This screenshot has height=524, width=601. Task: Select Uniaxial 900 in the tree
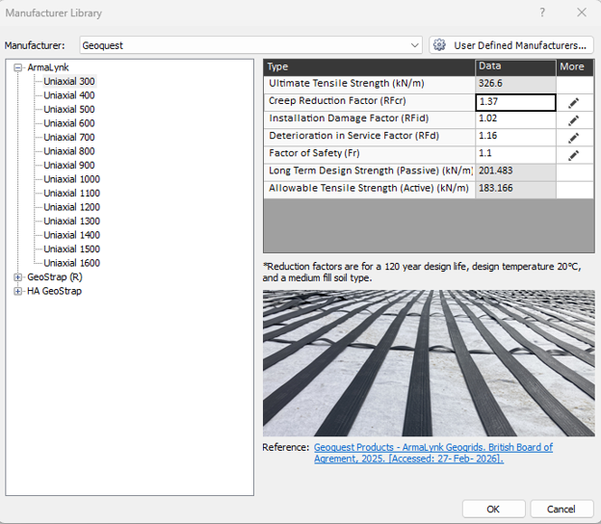pos(69,166)
